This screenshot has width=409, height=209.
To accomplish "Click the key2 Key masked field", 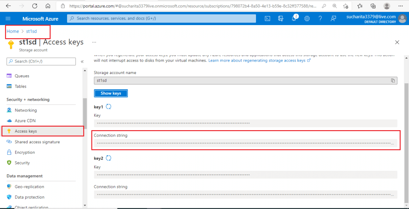I will pyautogui.click(x=246, y=175).
